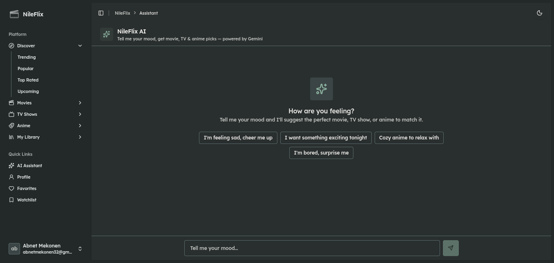Go to NileFlix breadcrumb link
The width and height of the screenshot is (554, 263).
pyautogui.click(x=122, y=13)
